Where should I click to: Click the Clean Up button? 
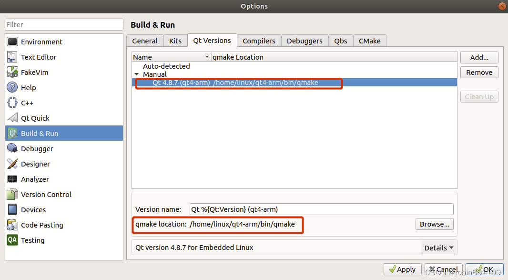point(479,97)
